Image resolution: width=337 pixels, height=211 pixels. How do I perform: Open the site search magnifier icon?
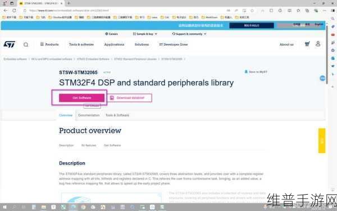pyautogui.click(x=26, y=44)
